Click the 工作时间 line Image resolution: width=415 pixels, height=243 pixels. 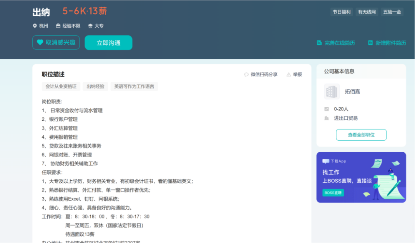pyautogui.click(x=96, y=216)
